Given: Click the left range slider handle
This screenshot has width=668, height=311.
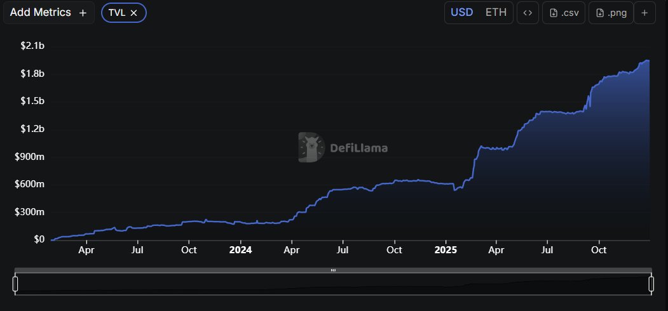Looking at the screenshot, I should click(x=15, y=284).
